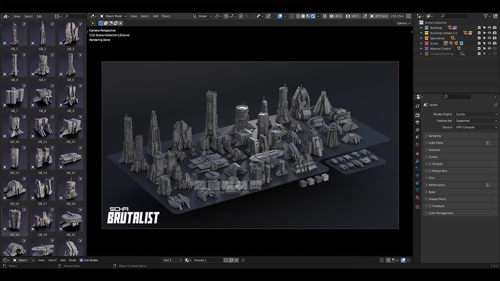
Task: Open the Particles properties tab
Action: 417,168
